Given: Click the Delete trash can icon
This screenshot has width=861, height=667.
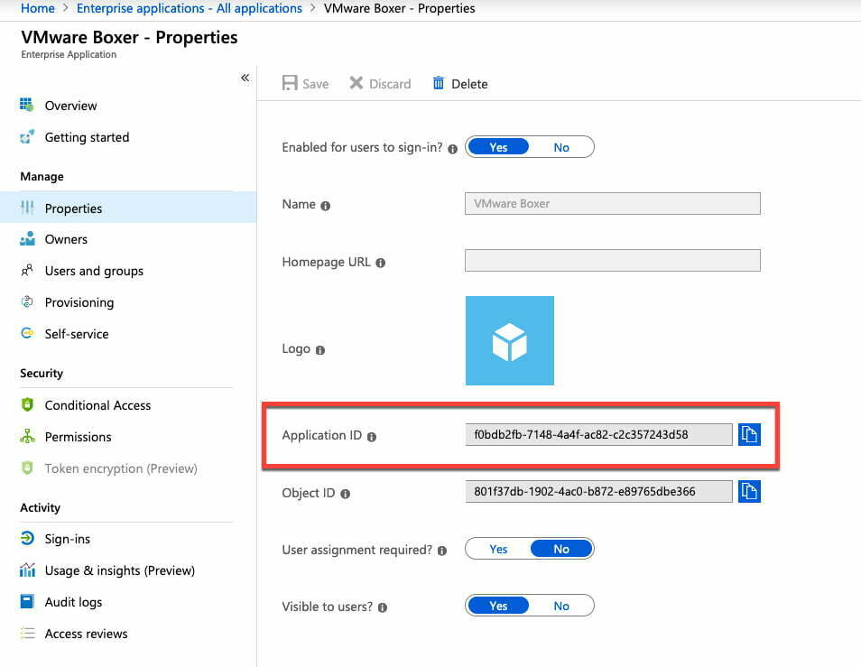Looking at the screenshot, I should point(439,83).
